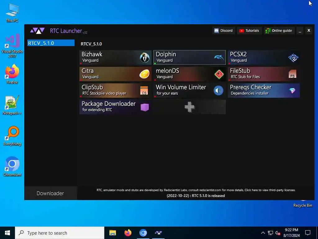Click the Bizhawk tuxedo icon
This screenshot has width=318, height=239.
point(145,58)
